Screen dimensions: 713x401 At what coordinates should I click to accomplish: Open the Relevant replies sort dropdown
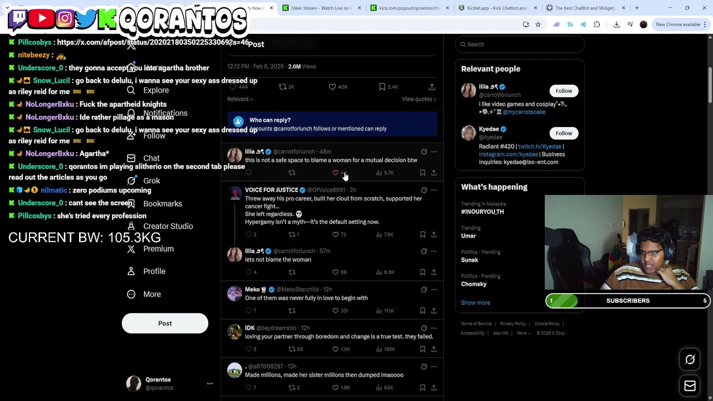pyautogui.click(x=240, y=99)
